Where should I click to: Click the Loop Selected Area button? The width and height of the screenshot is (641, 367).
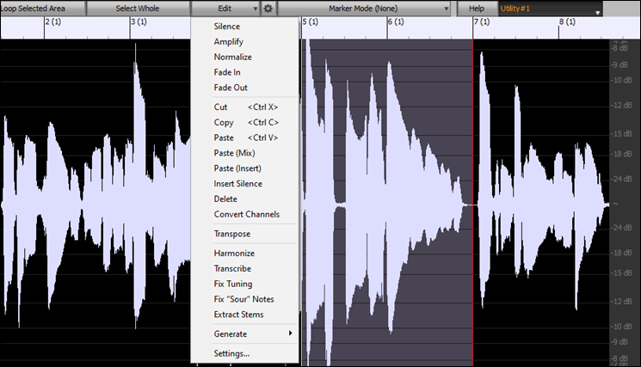[41, 9]
